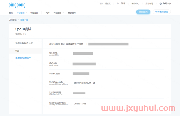Open 账号中心 account center
Image resolution: width=180 pixels, height=116 pixels.
167,4
